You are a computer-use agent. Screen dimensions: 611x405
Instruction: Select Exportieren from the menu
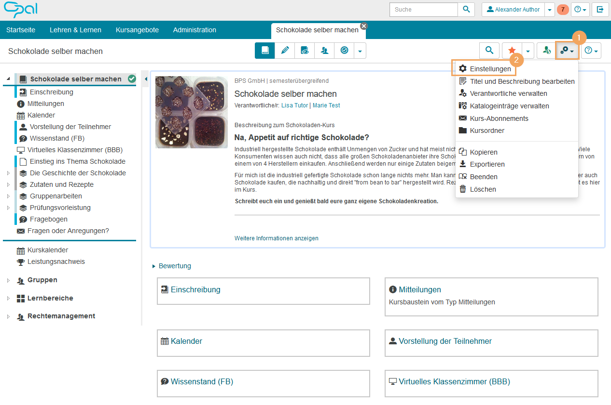516,164
